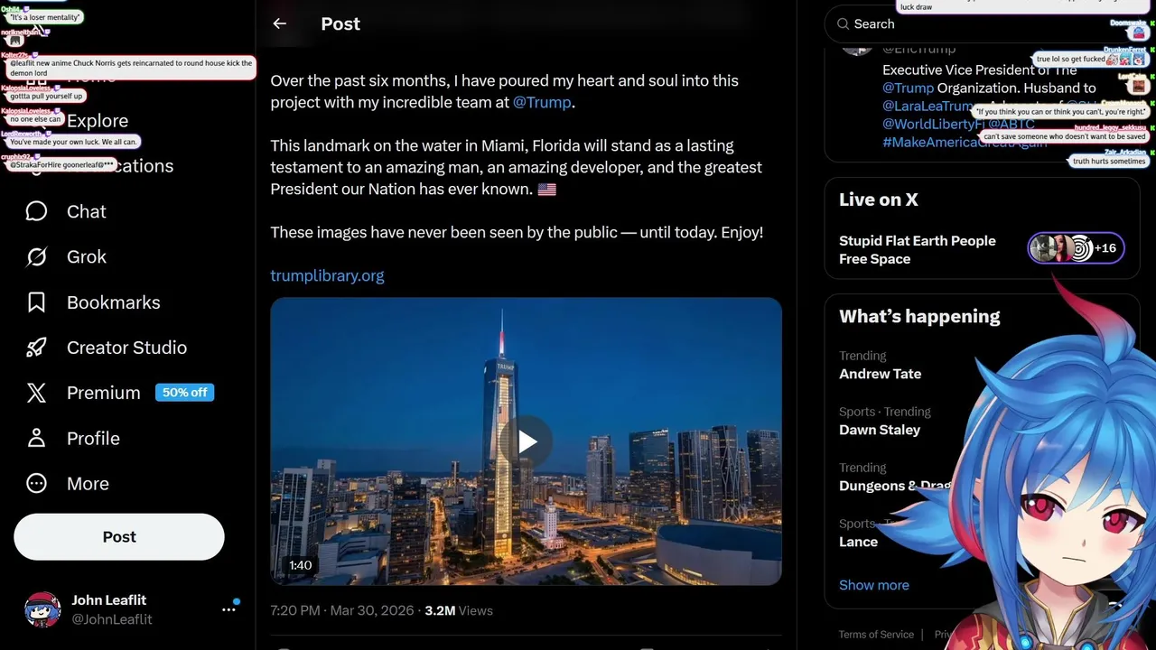Screen dimensions: 1156x650
Task: Open the Bookmarks icon
Action: tap(36, 302)
